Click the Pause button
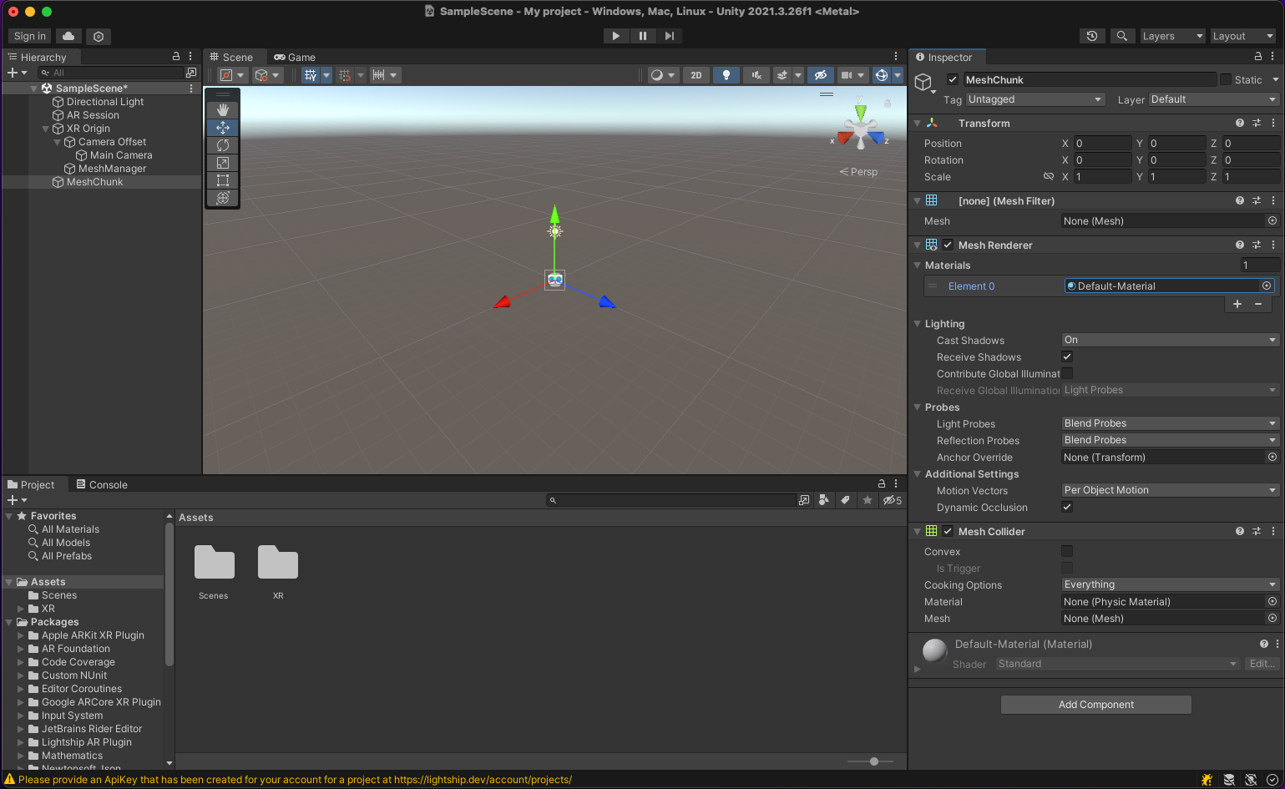1285x789 pixels. click(642, 36)
